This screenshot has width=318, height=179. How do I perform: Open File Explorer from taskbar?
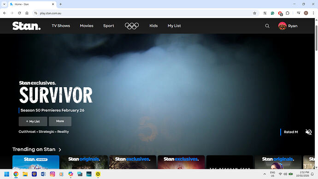point(25,174)
